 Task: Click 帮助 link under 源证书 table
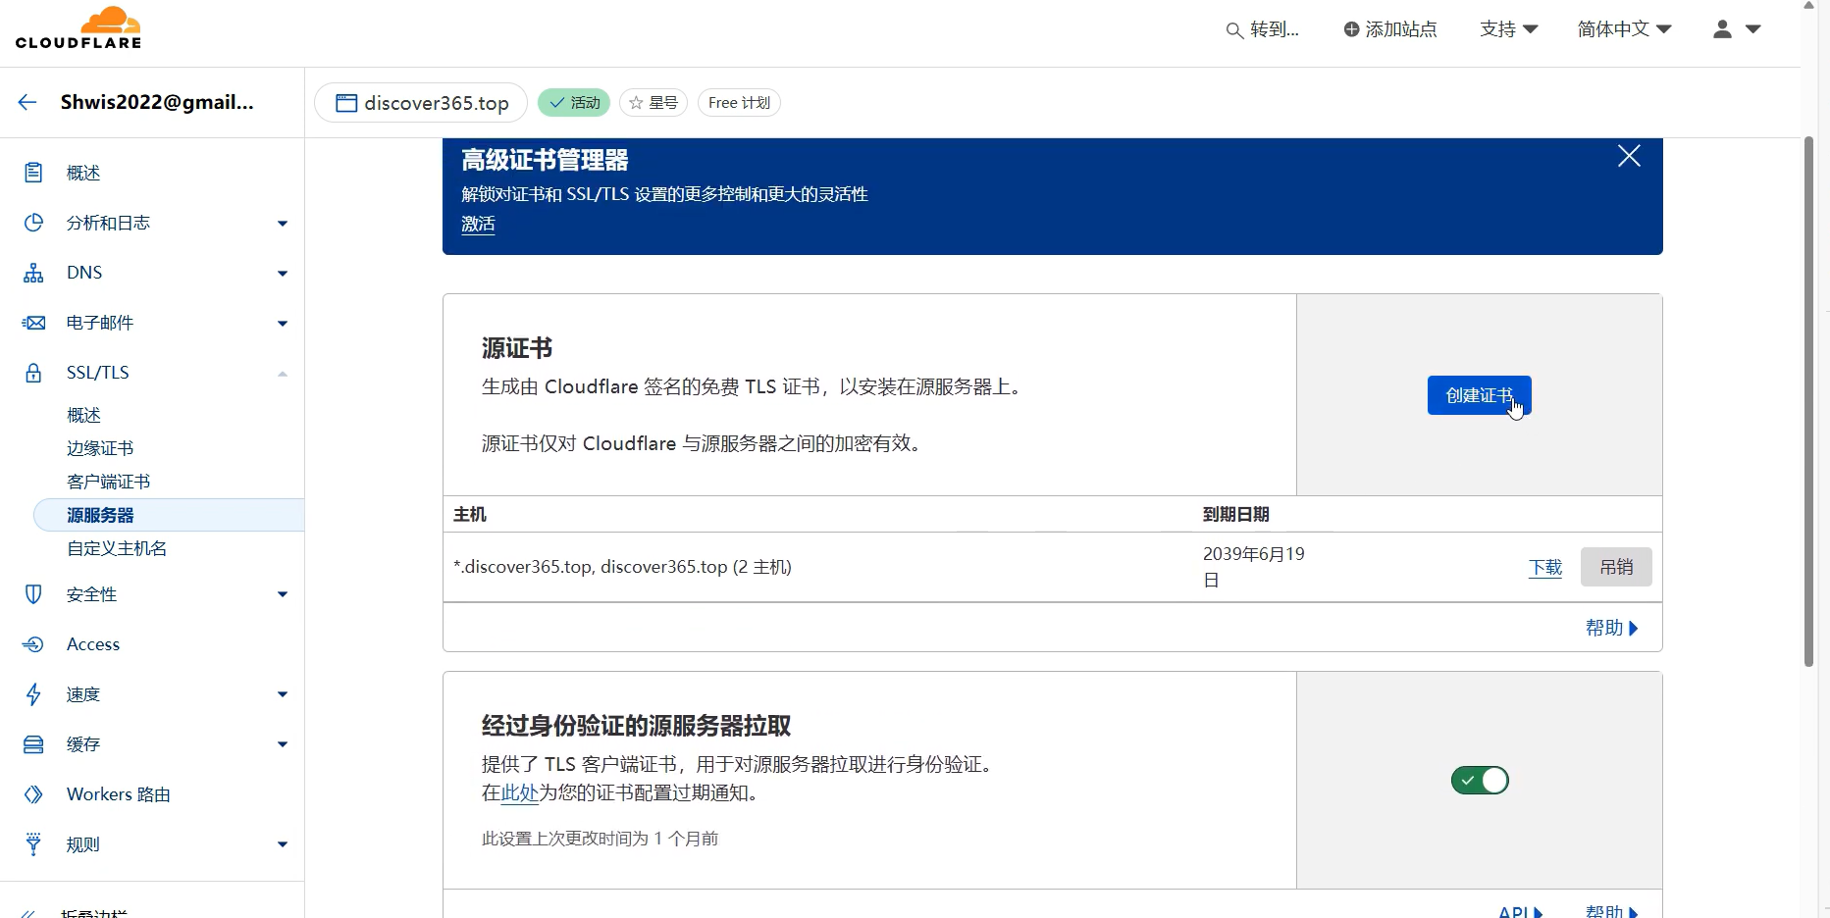[x=1612, y=628]
